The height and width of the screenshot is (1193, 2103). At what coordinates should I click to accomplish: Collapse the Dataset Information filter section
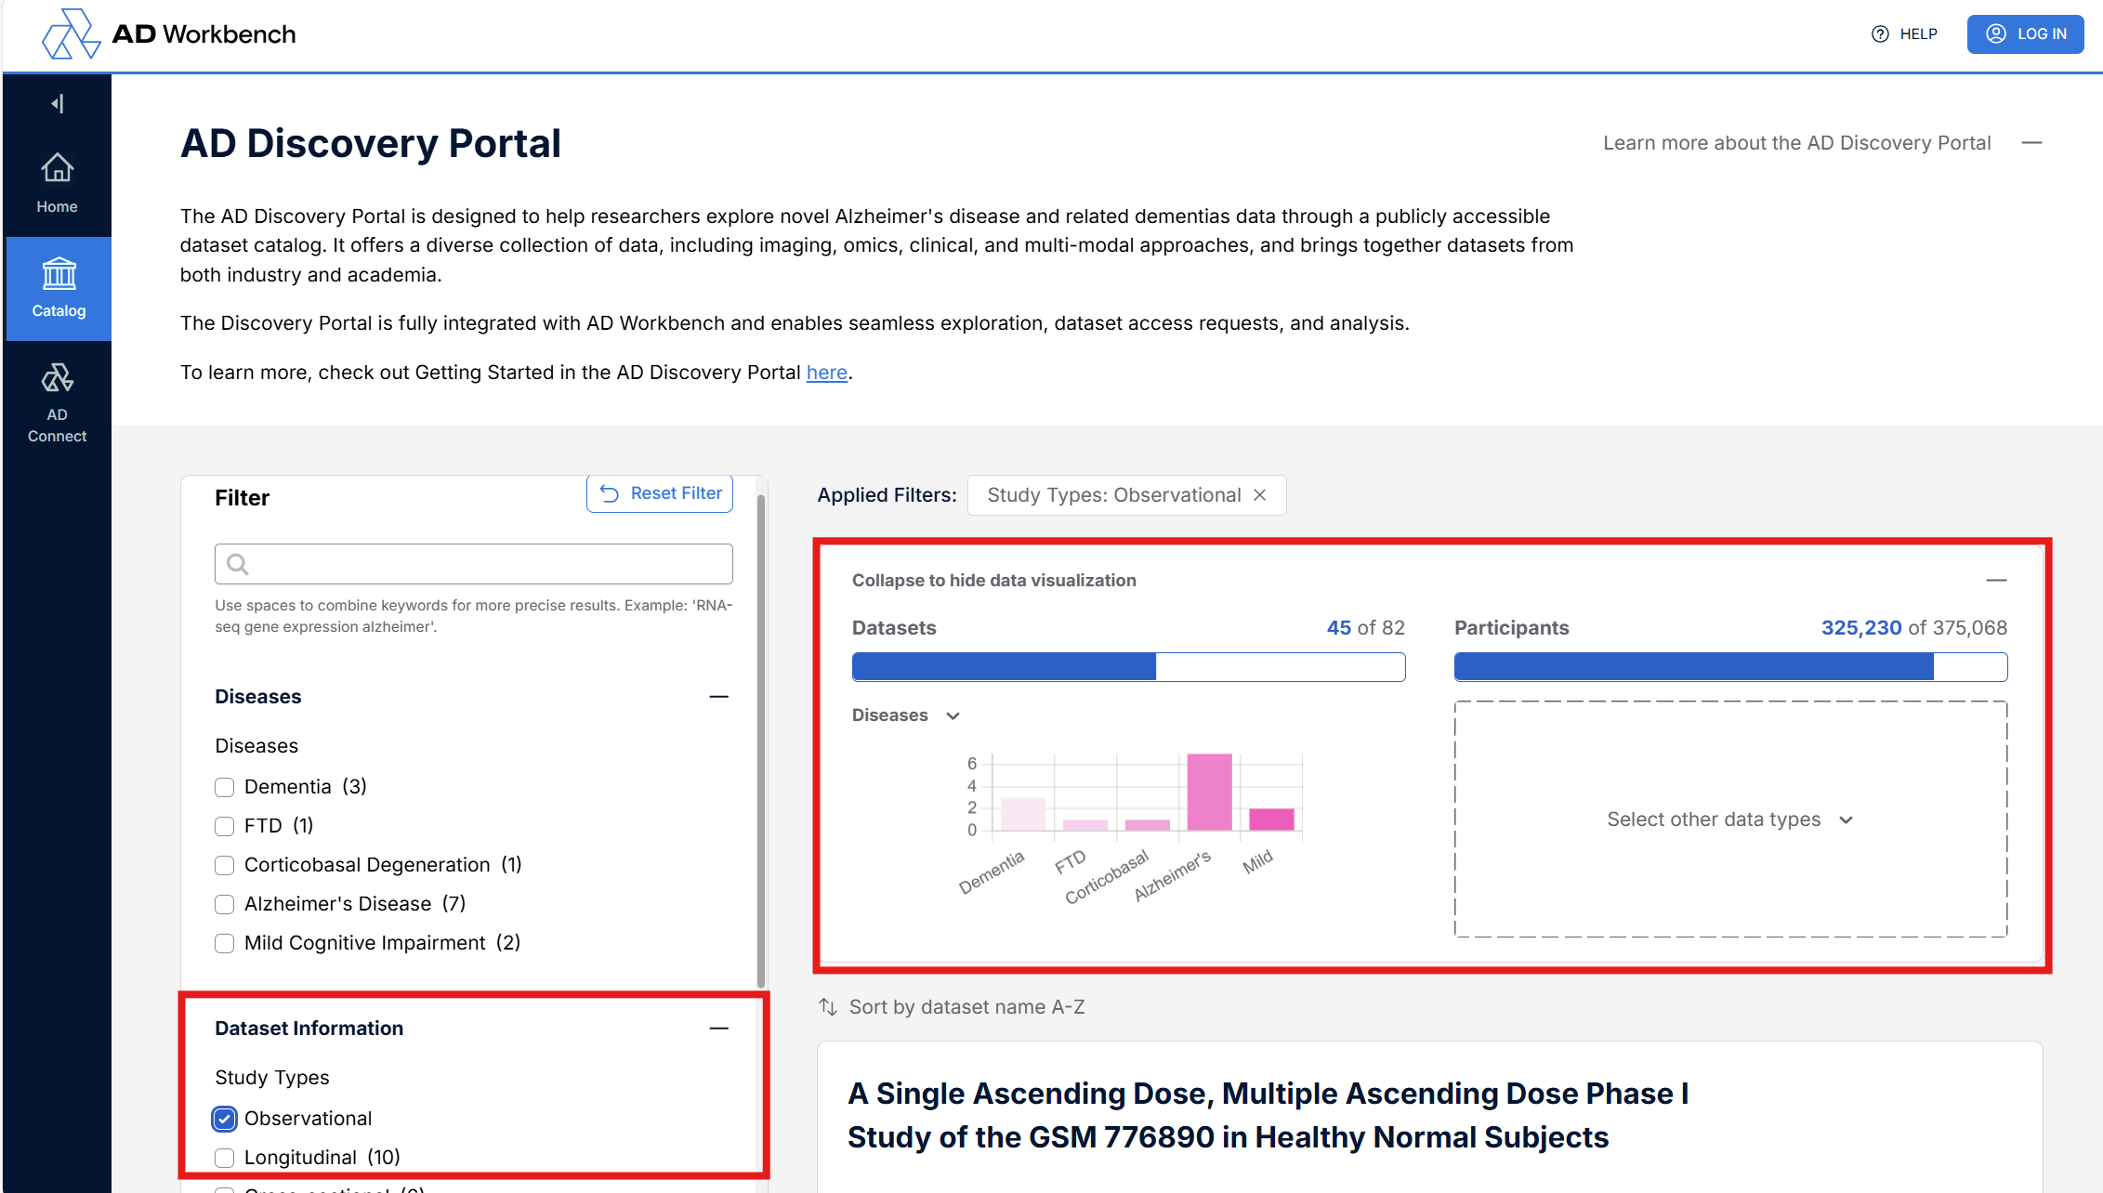pos(718,1029)
